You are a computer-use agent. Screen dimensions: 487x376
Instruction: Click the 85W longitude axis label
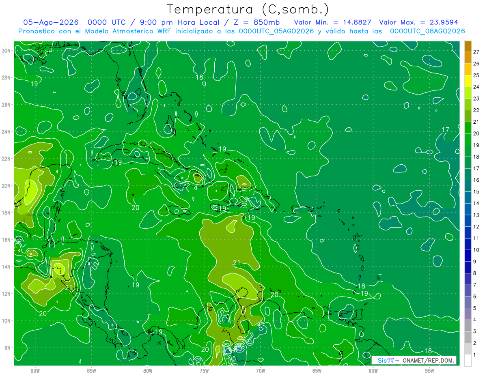[x=91, y=371]
